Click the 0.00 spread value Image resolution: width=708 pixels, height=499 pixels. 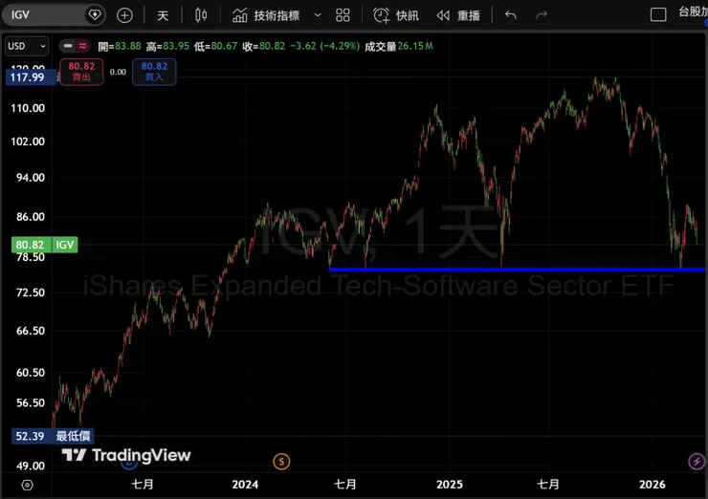click(x=118, y=72)
